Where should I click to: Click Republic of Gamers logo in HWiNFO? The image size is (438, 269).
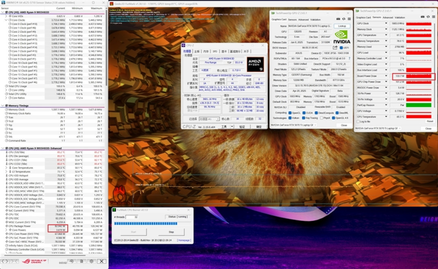(x=34, y=261)
